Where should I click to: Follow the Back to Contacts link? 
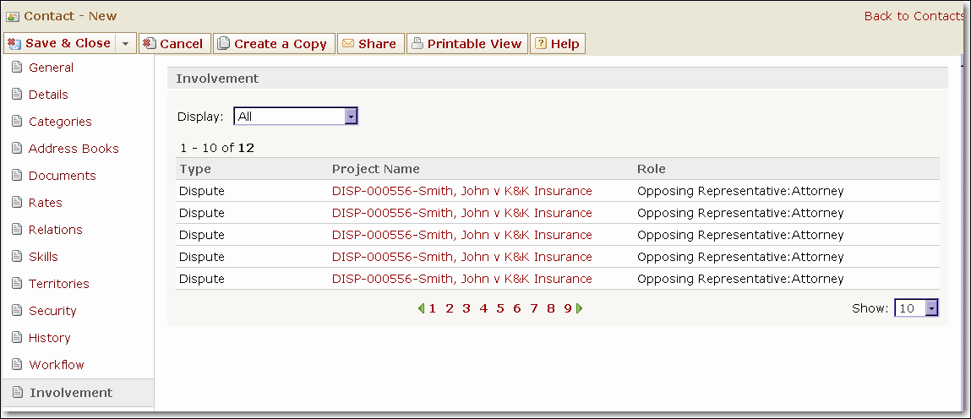[x=915, y=16]
